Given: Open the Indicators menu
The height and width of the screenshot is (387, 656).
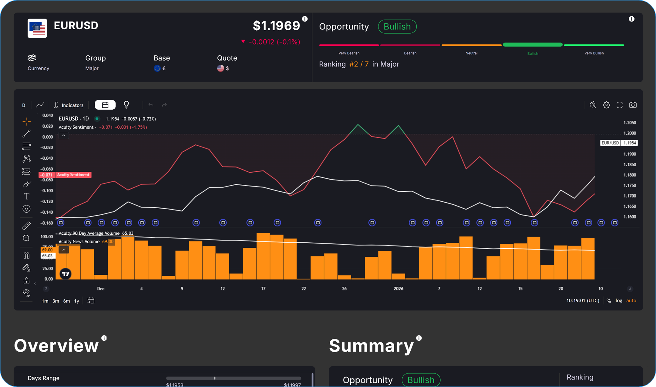Looking at the screenshot, I should pos(68,105).
